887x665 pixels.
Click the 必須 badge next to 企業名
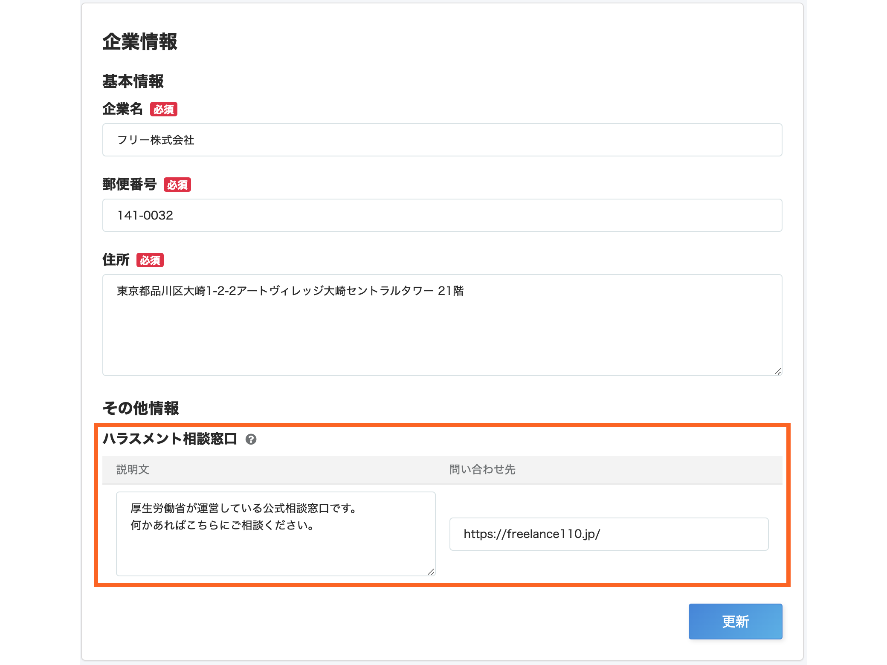[164, 110]
